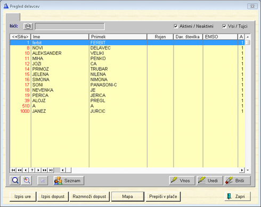Select the NEVENKA row
The image size is (261, 207).
point(127,90)
